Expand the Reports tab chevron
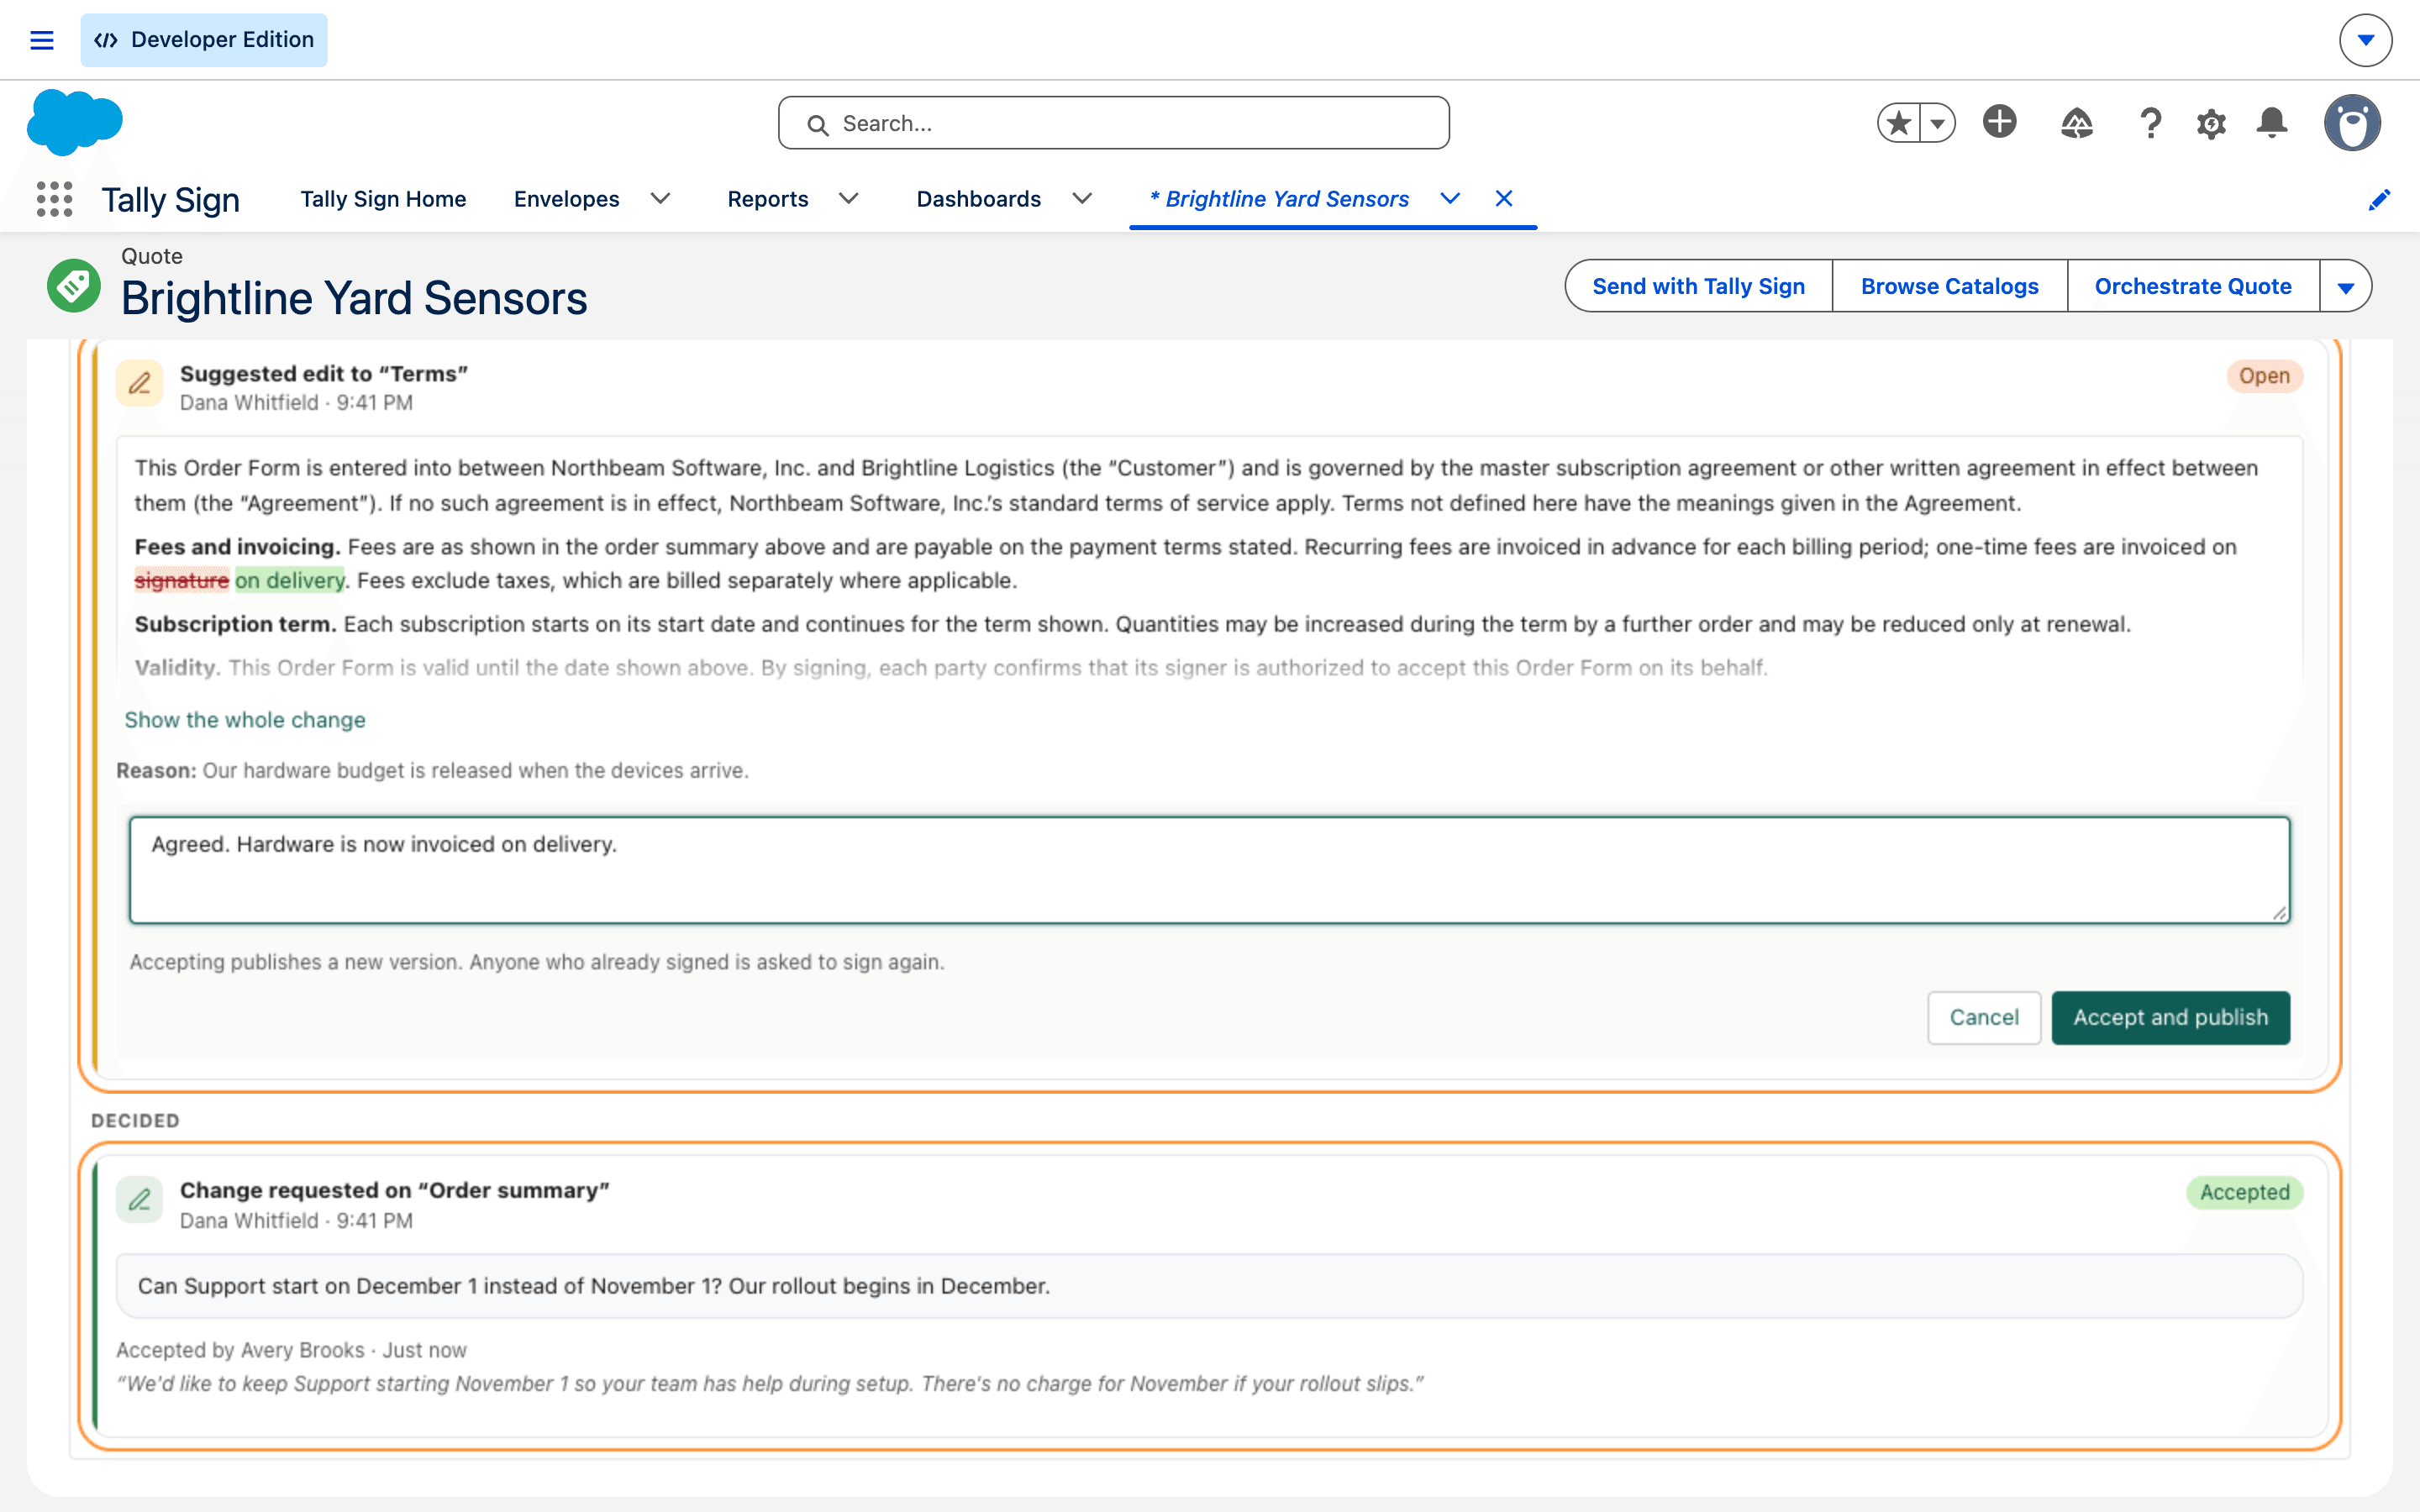Screen dimensions: 2420x1512 [x=849, y=199]
